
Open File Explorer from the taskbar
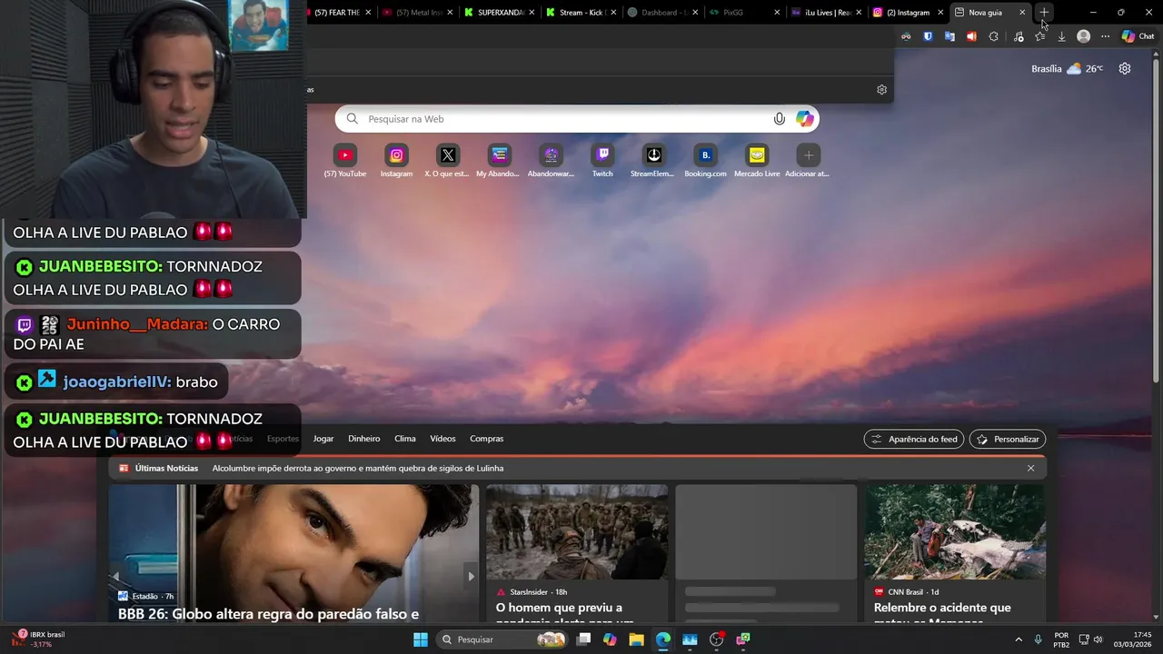pos(636,639)
